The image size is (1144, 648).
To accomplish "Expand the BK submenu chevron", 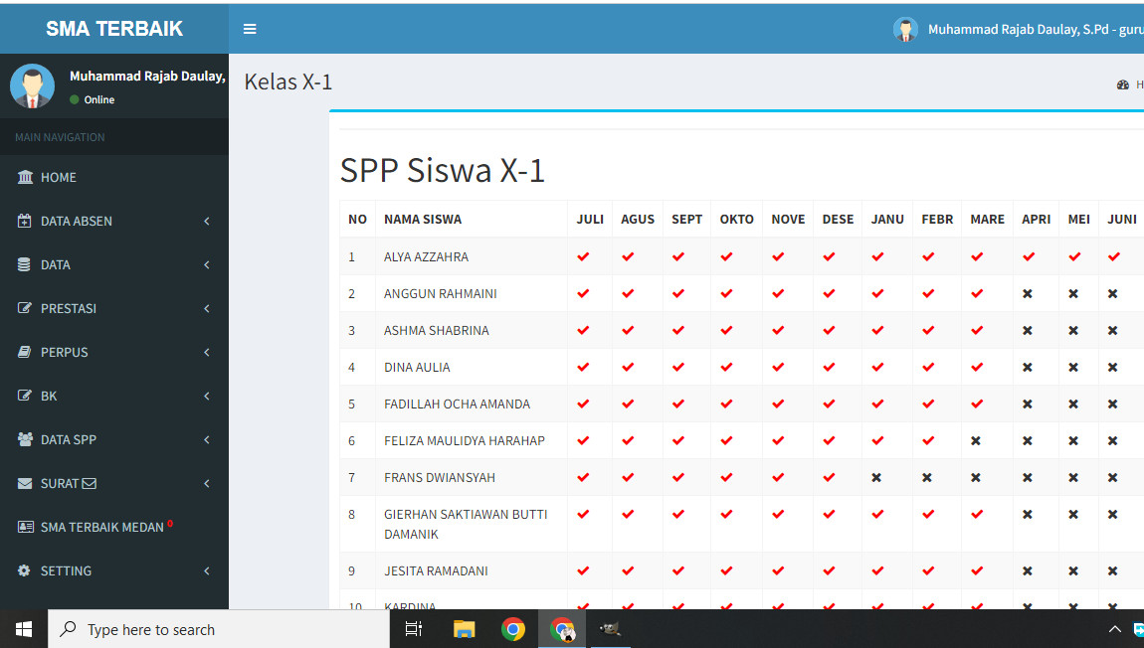I will (207, 396).
